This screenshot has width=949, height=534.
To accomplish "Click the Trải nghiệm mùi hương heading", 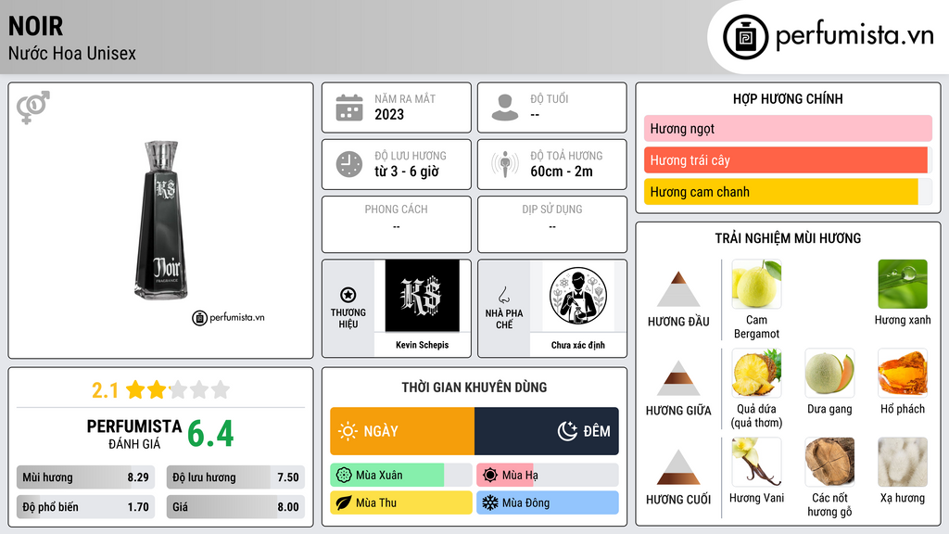I will 788,238.
